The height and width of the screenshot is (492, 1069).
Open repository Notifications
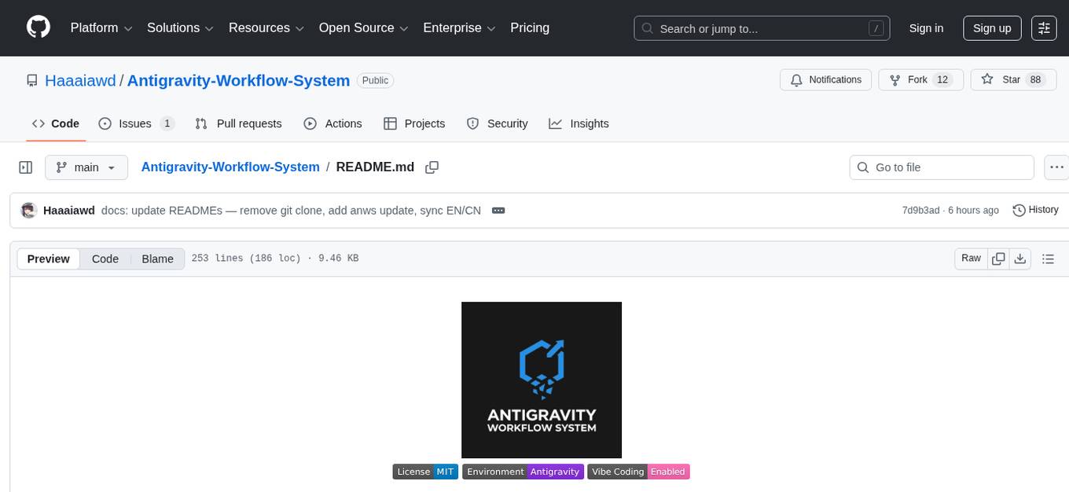(x=825, y=79)
